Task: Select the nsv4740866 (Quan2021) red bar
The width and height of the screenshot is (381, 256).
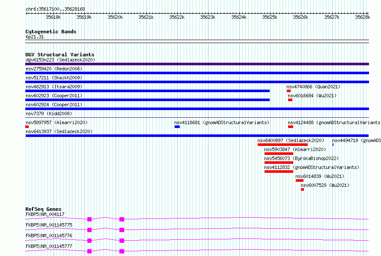Action: pos(289,91)
